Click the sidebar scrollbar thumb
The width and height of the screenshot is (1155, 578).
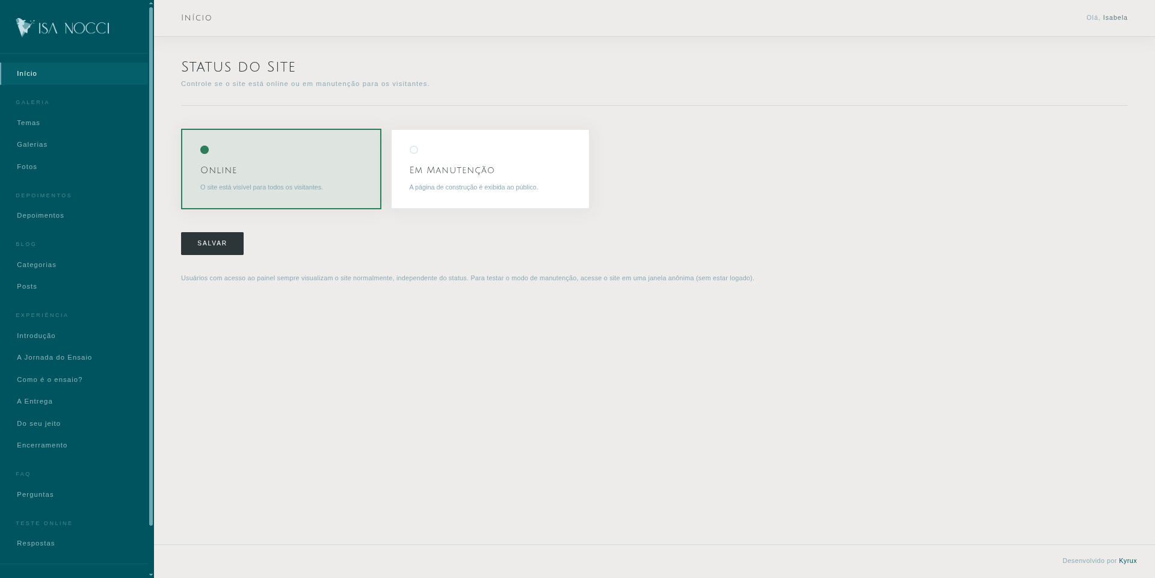[x=151, y=266]
